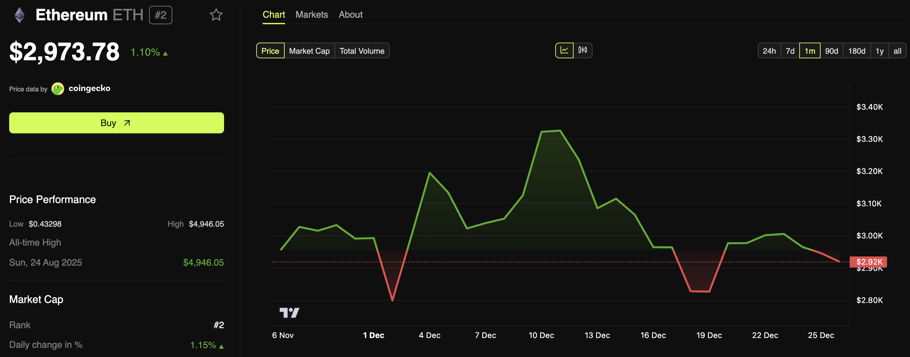Select the Price chart toggle
The width and height of the screenshot is (910, 357).
270,51
